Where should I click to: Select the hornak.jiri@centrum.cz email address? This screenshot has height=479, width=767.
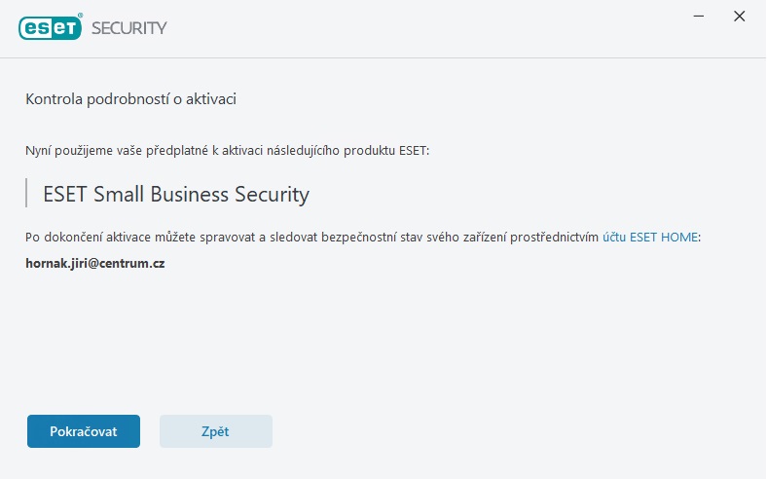[94, 263]
